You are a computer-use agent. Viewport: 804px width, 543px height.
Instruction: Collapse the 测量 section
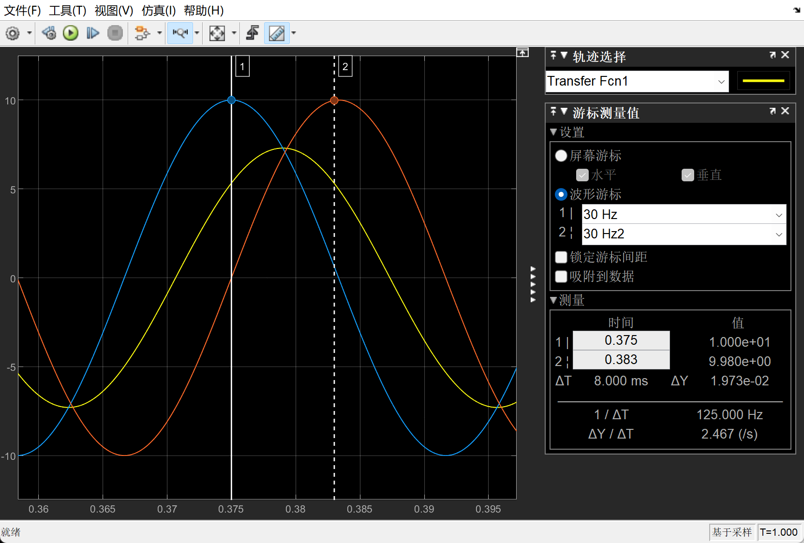tap(553, 300)
